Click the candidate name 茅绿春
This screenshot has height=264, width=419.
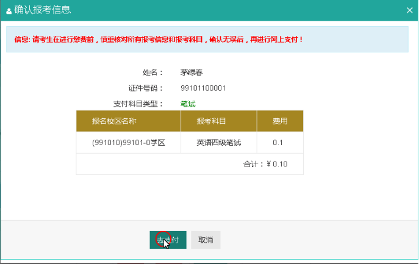tap(192, 72)
